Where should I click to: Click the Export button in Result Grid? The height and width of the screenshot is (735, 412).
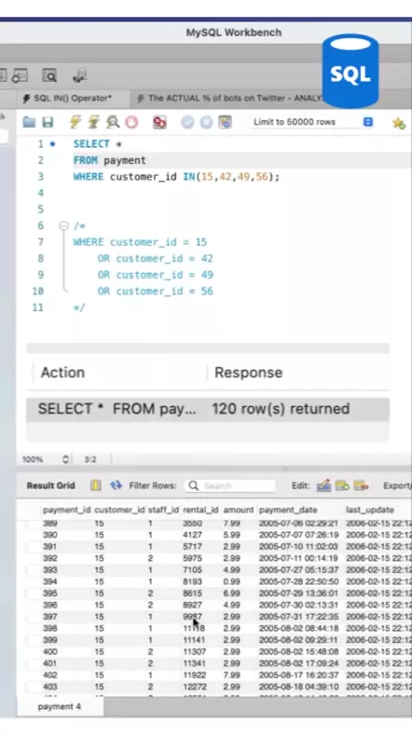[397, 486]
